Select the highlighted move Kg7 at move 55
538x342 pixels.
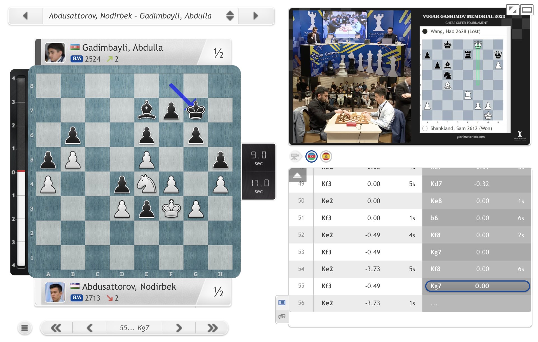click(477, 286)
